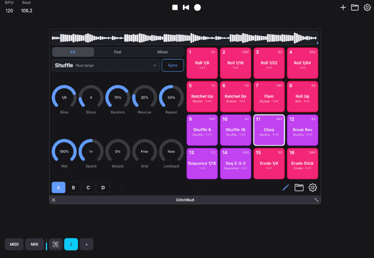Select the pencil edit icon in GlitchBud
This screenshot has height=258, width=374.
[286, 187]
